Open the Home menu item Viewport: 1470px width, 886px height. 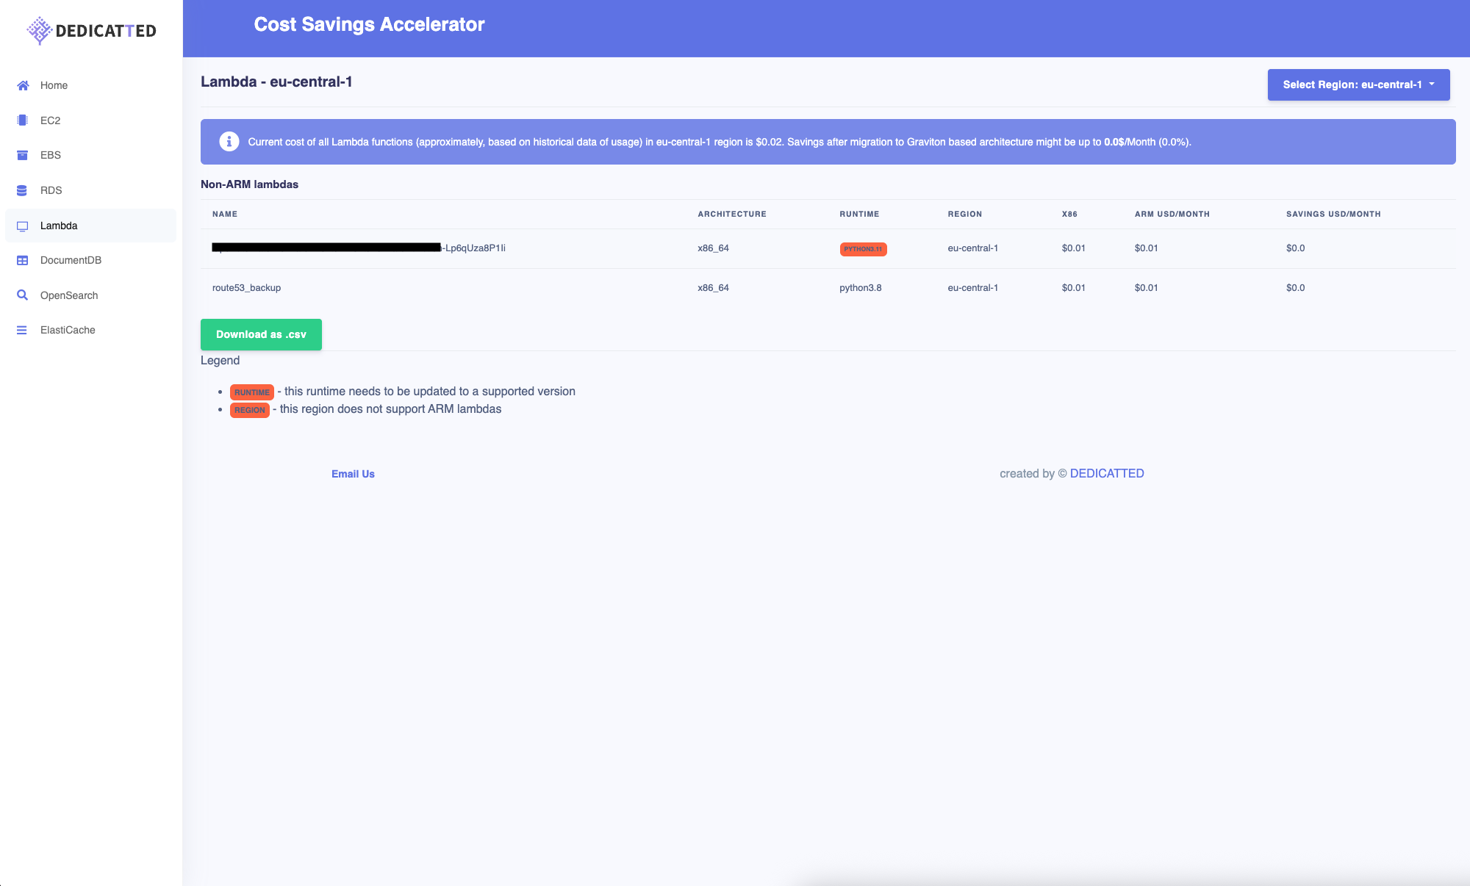click(90, 85)
